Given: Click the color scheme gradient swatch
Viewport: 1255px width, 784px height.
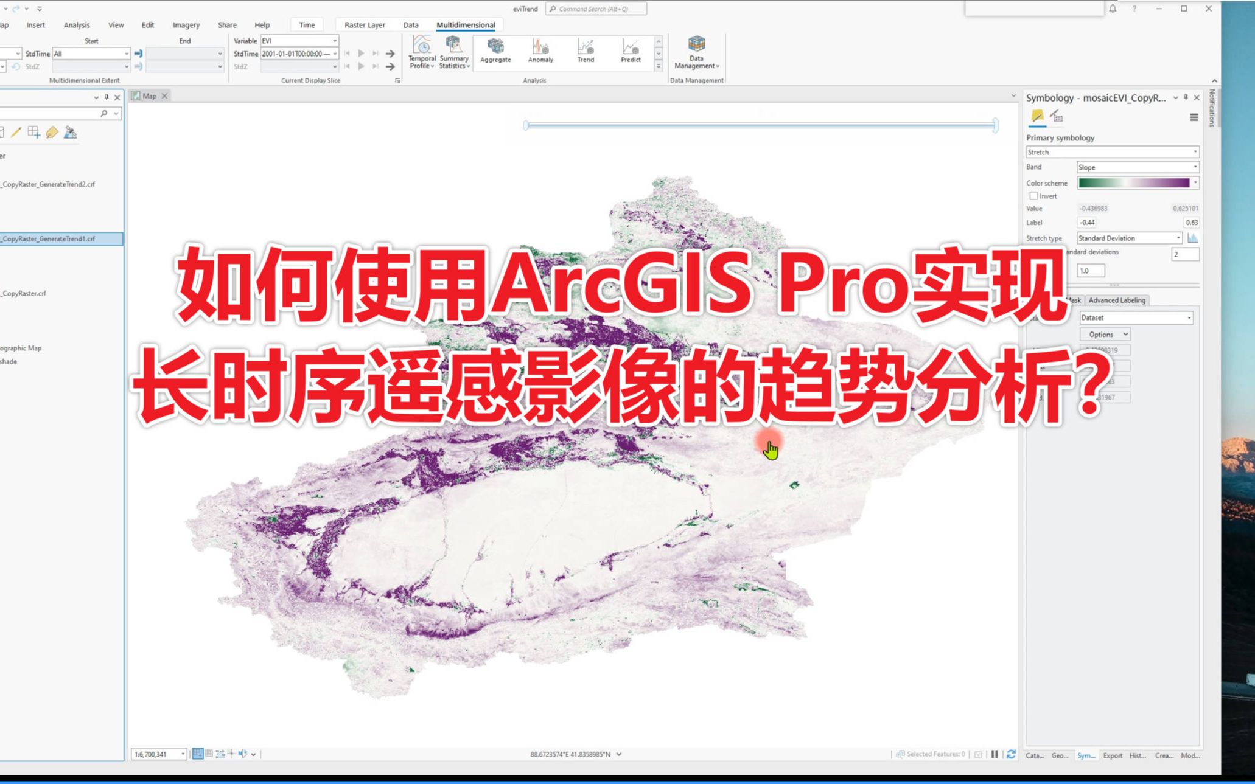Looking at the screenshot, I should [1133, 182].
